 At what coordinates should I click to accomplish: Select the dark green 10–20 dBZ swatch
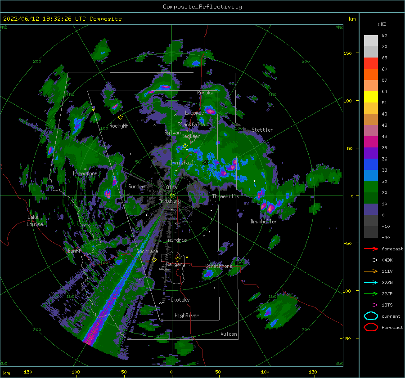click(x=371, y=198)
